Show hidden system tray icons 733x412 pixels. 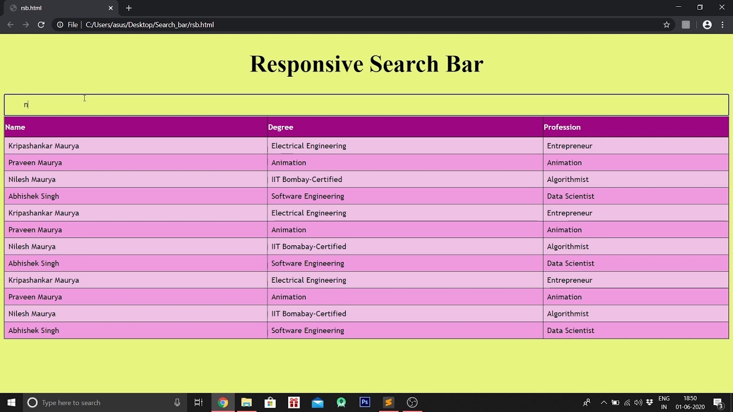pyautogui.click(x=604, y=402)
